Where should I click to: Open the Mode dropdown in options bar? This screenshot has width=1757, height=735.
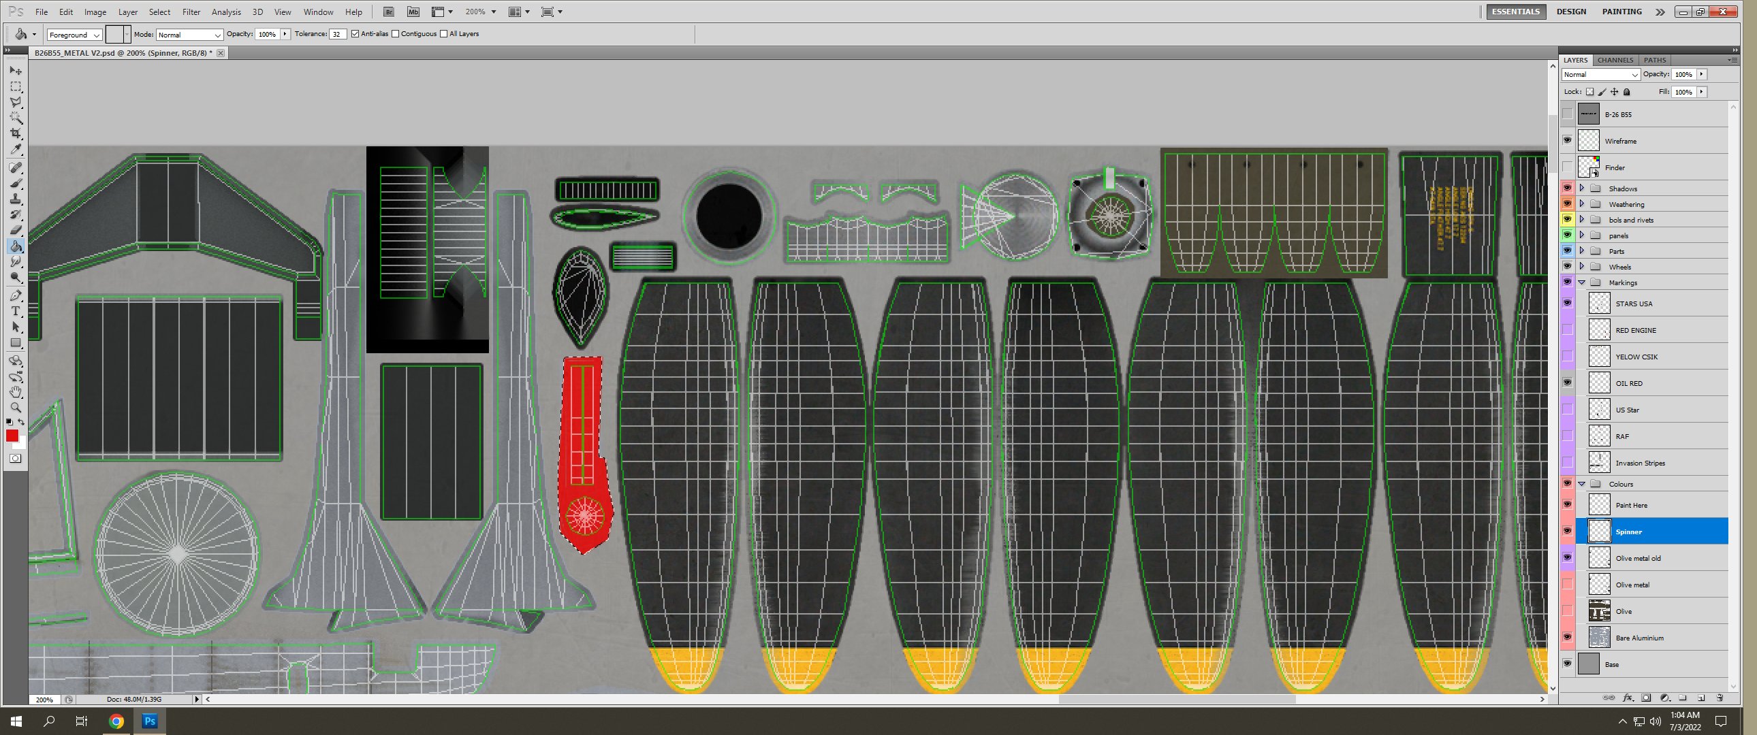189,35
